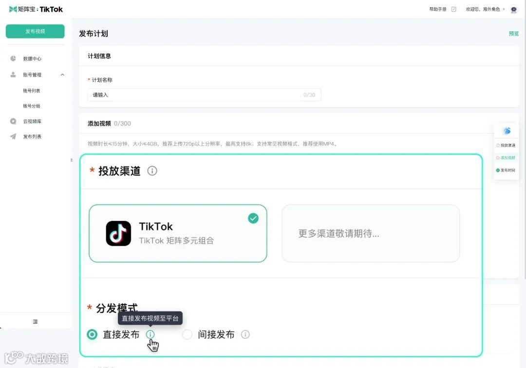Click the 请输入 plan name input field
This screenshot has width=526, height=368.
(204, 95)
